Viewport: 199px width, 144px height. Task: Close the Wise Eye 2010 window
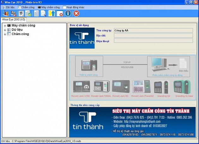pyautogui.click(x=196, y=2)
